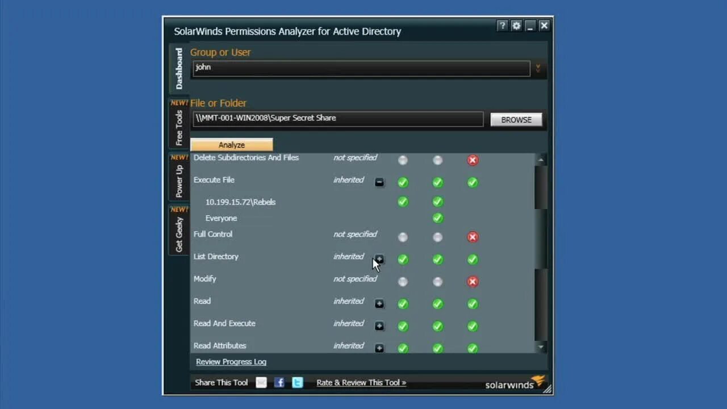
Task: Click the Read And Execute label
Action: (224, 323)
